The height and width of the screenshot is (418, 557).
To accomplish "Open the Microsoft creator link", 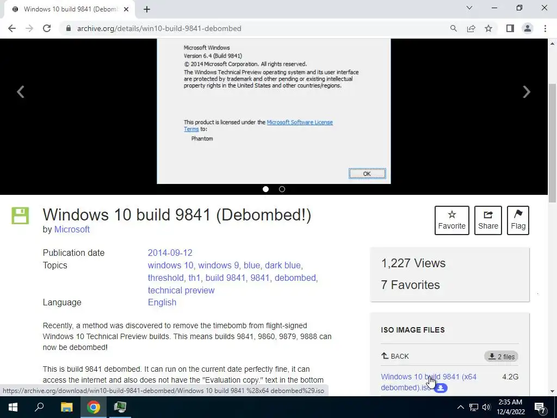I will coord(72,230).
